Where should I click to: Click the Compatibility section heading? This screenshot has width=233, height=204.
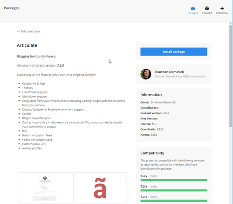point(152,153)
